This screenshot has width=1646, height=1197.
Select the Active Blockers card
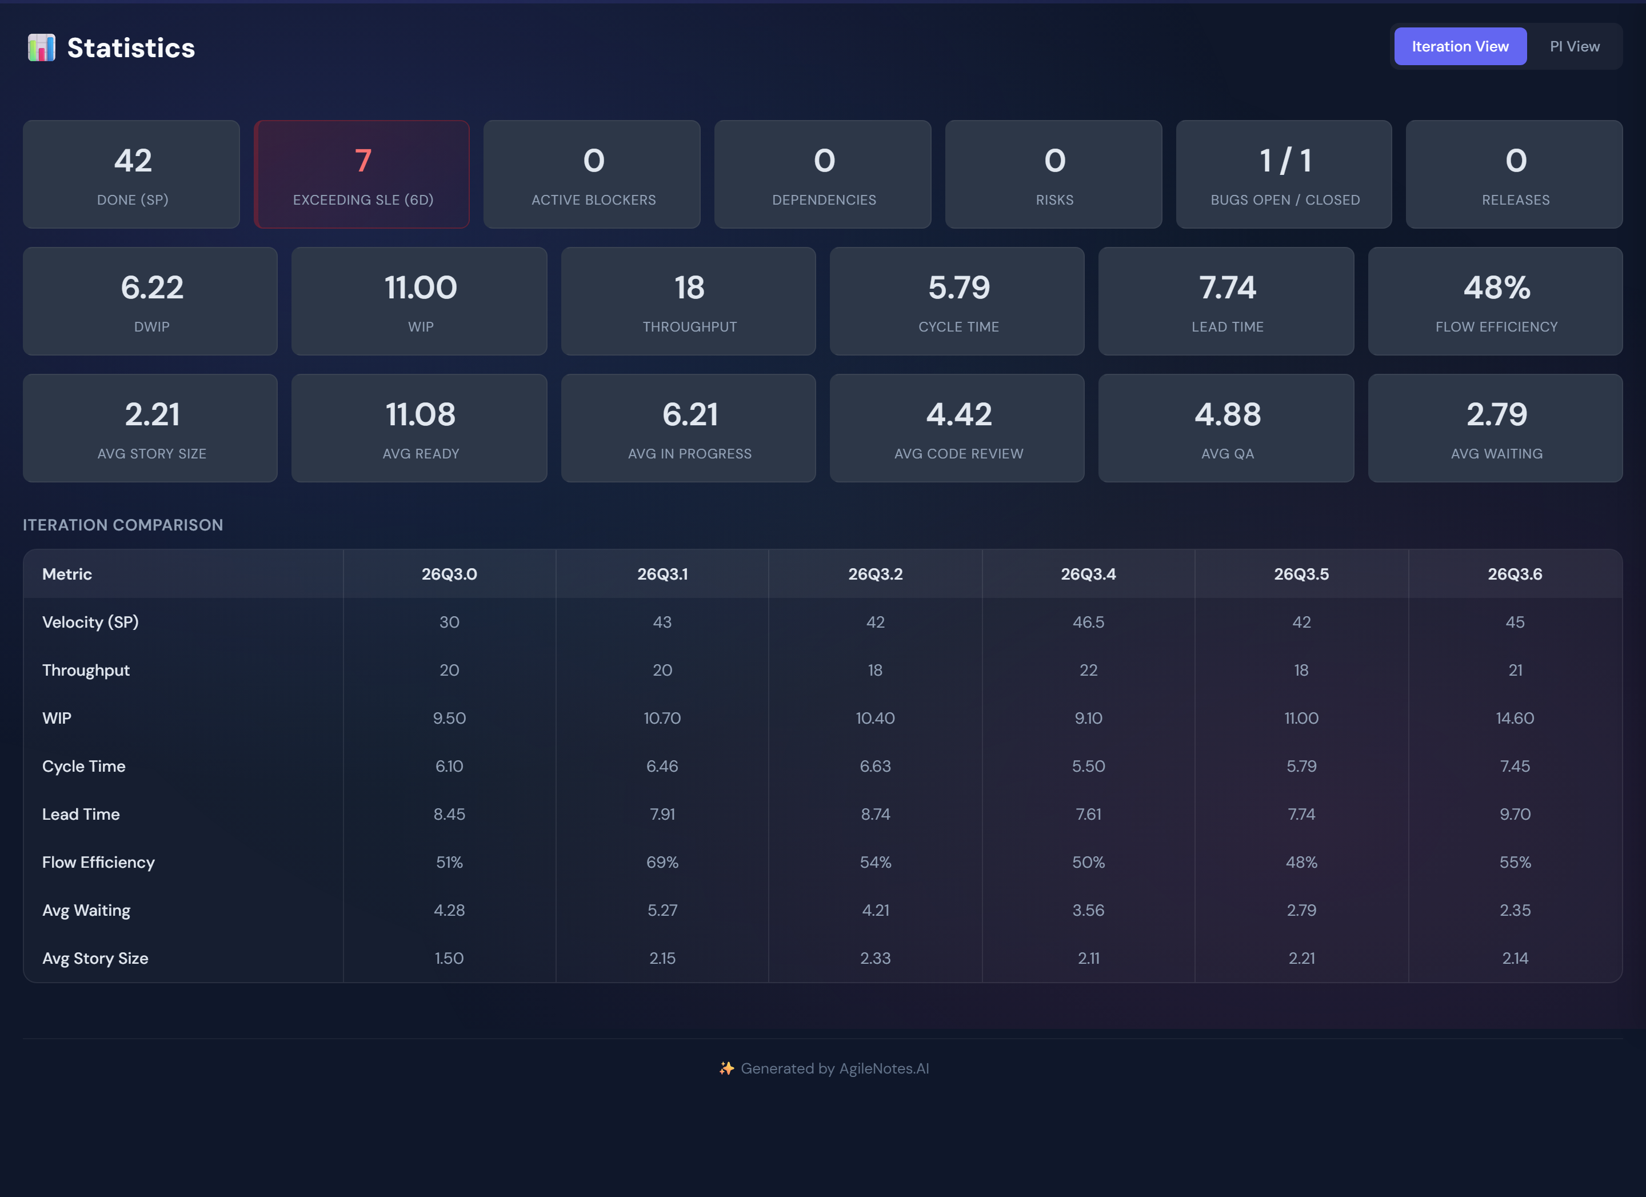coord(592,174)
